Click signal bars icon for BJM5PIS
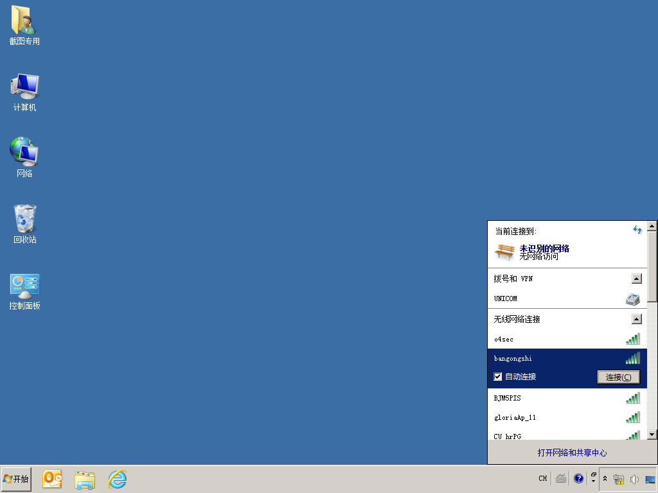This screenshot has width=658, height=493. click(633, 398)
